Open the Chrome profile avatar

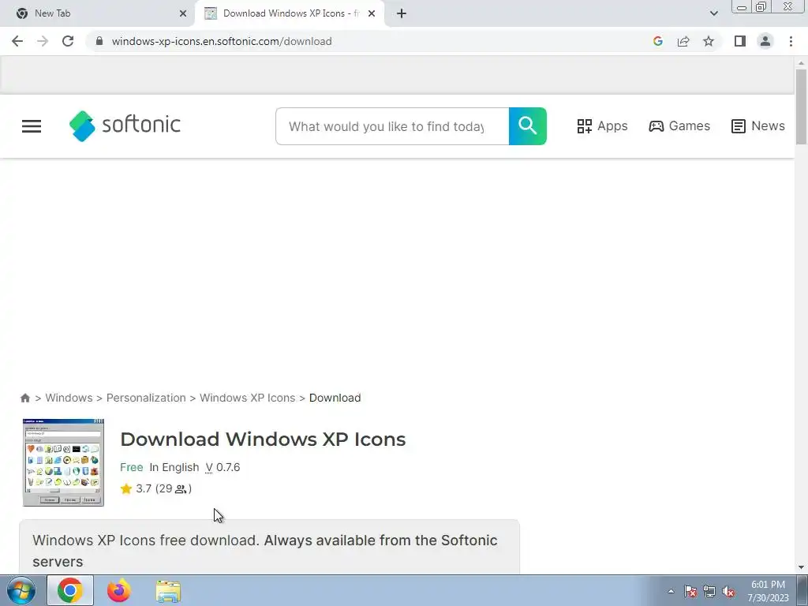[x=765, y=41]
